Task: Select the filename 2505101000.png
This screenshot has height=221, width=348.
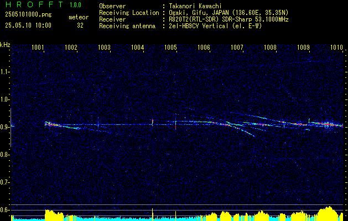Action: coord(28,14)
